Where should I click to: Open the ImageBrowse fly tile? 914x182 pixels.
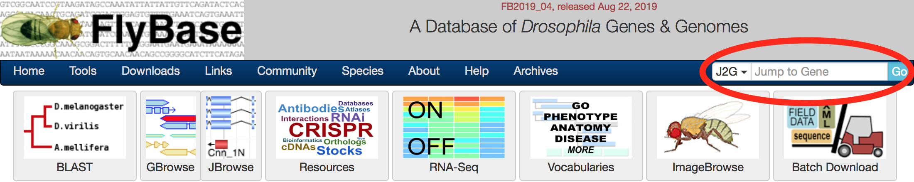(x=708, y=135)
